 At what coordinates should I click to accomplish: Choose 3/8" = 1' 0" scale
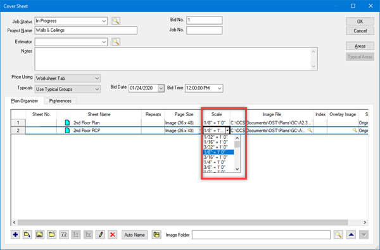click(x=216, y=168)
